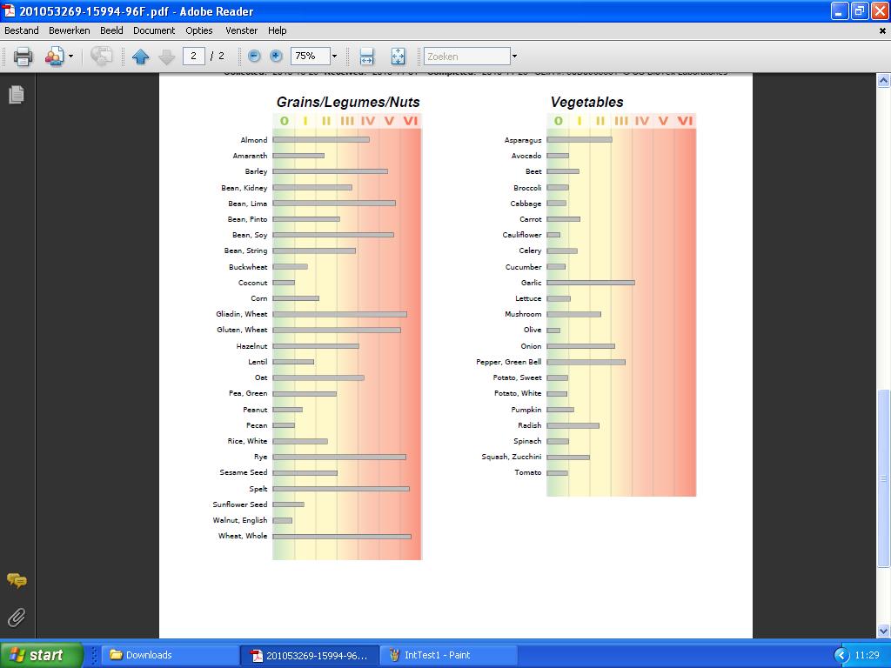The height and width of the screenshot is (668, 891).
Task: Click the scrollbar up arrow
Action: (x=884, y=81)
